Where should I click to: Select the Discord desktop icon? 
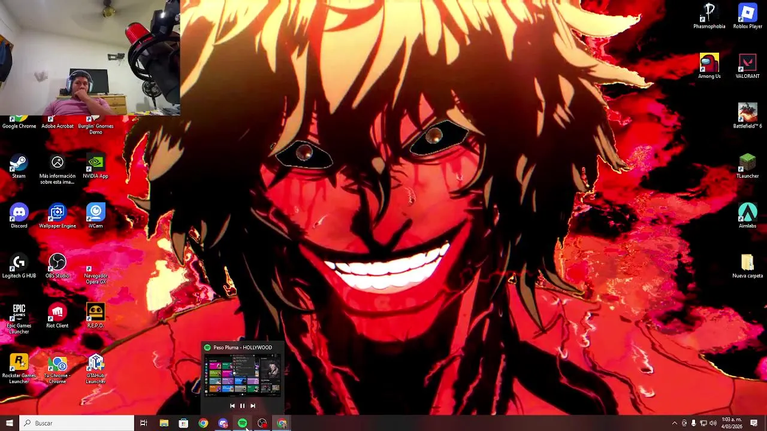19,217
